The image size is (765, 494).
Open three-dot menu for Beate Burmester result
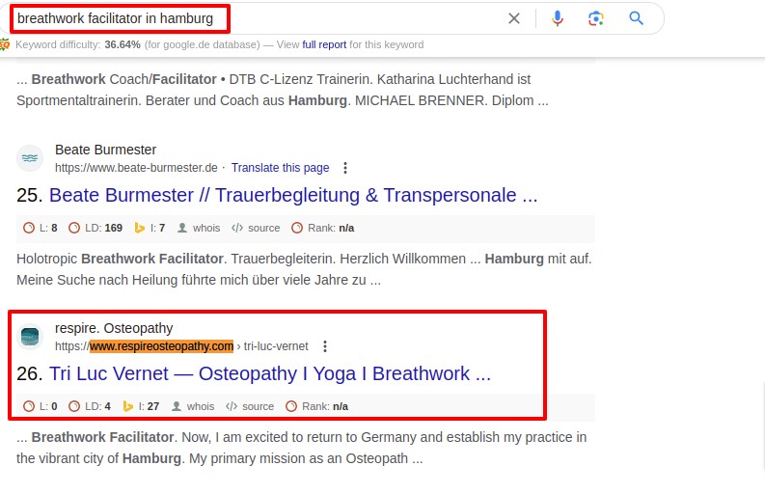(x=345, y=168)
